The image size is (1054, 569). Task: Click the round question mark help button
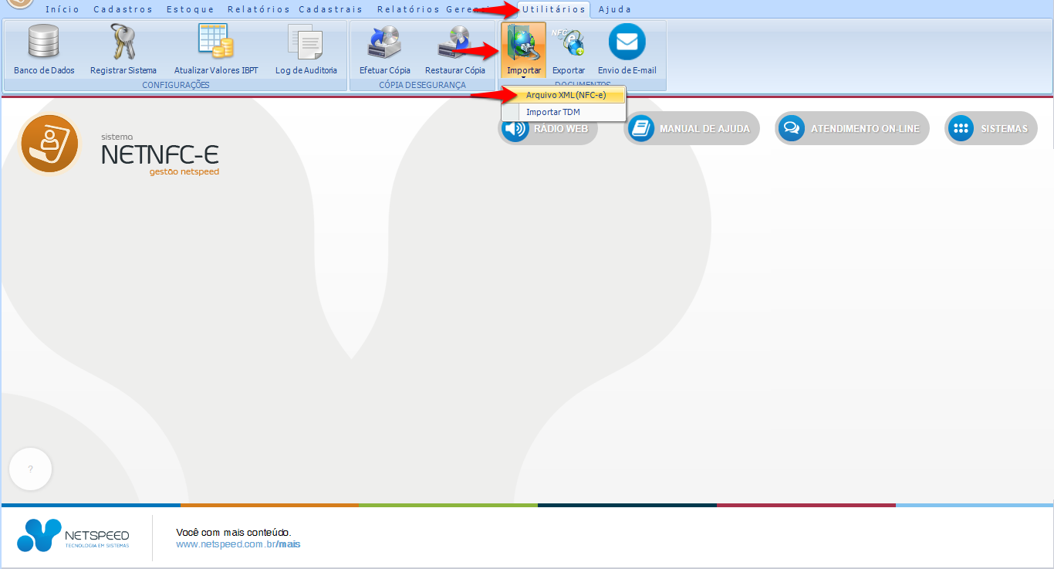(x=30, y=469)
